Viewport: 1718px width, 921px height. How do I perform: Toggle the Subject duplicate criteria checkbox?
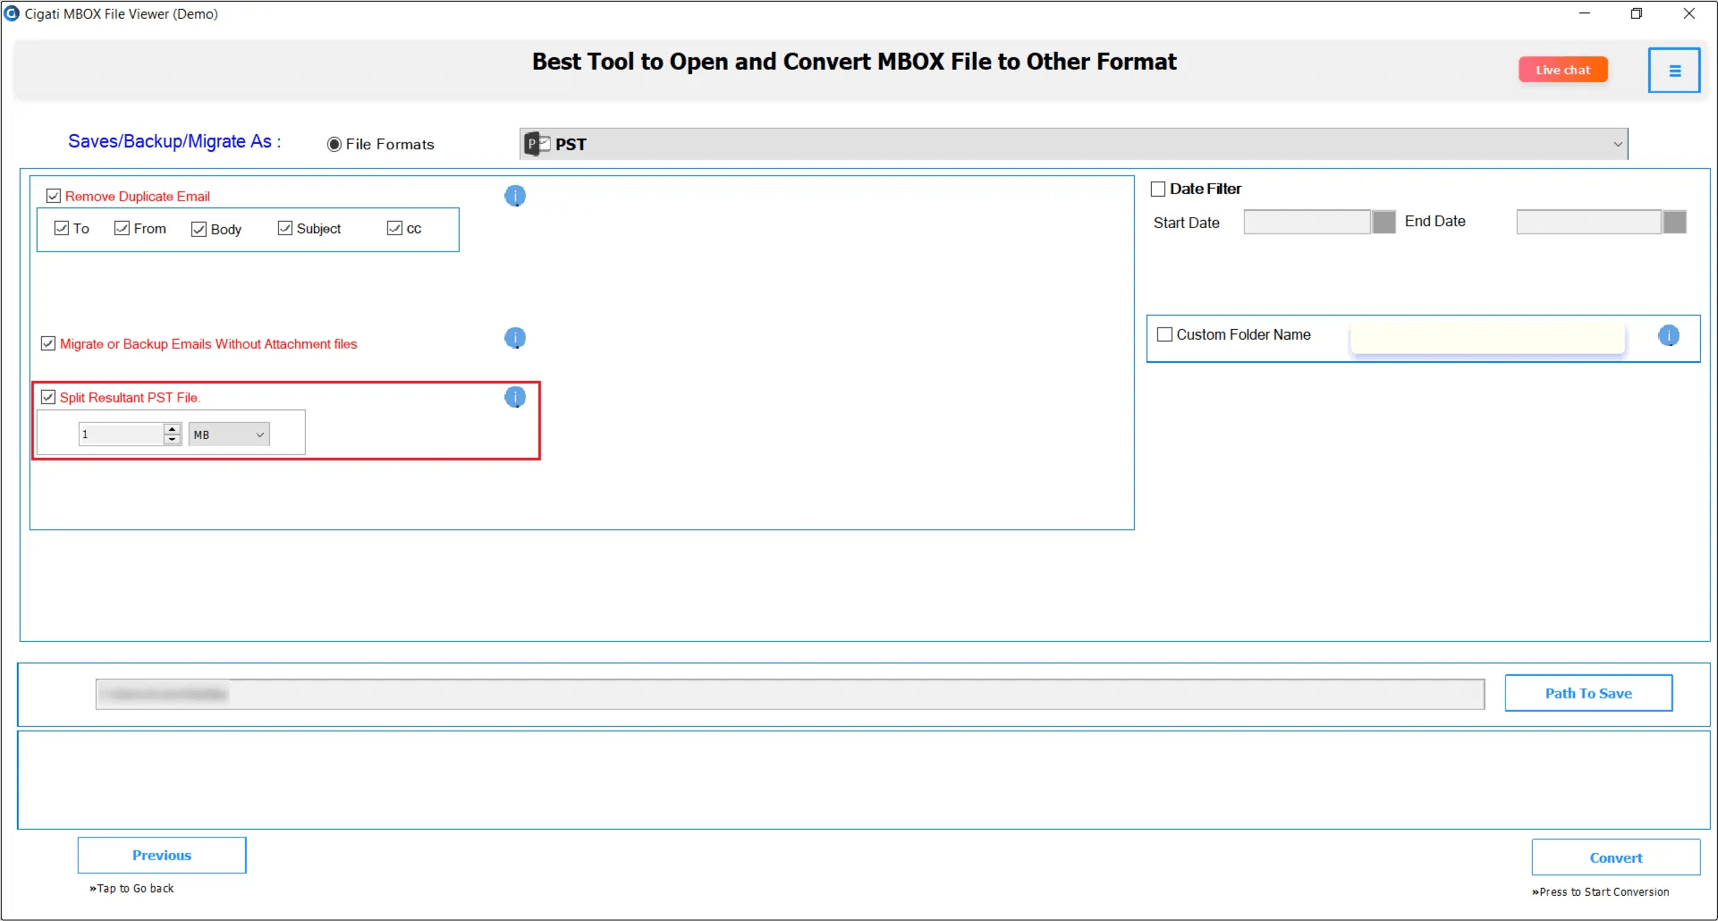click(285, 228)
